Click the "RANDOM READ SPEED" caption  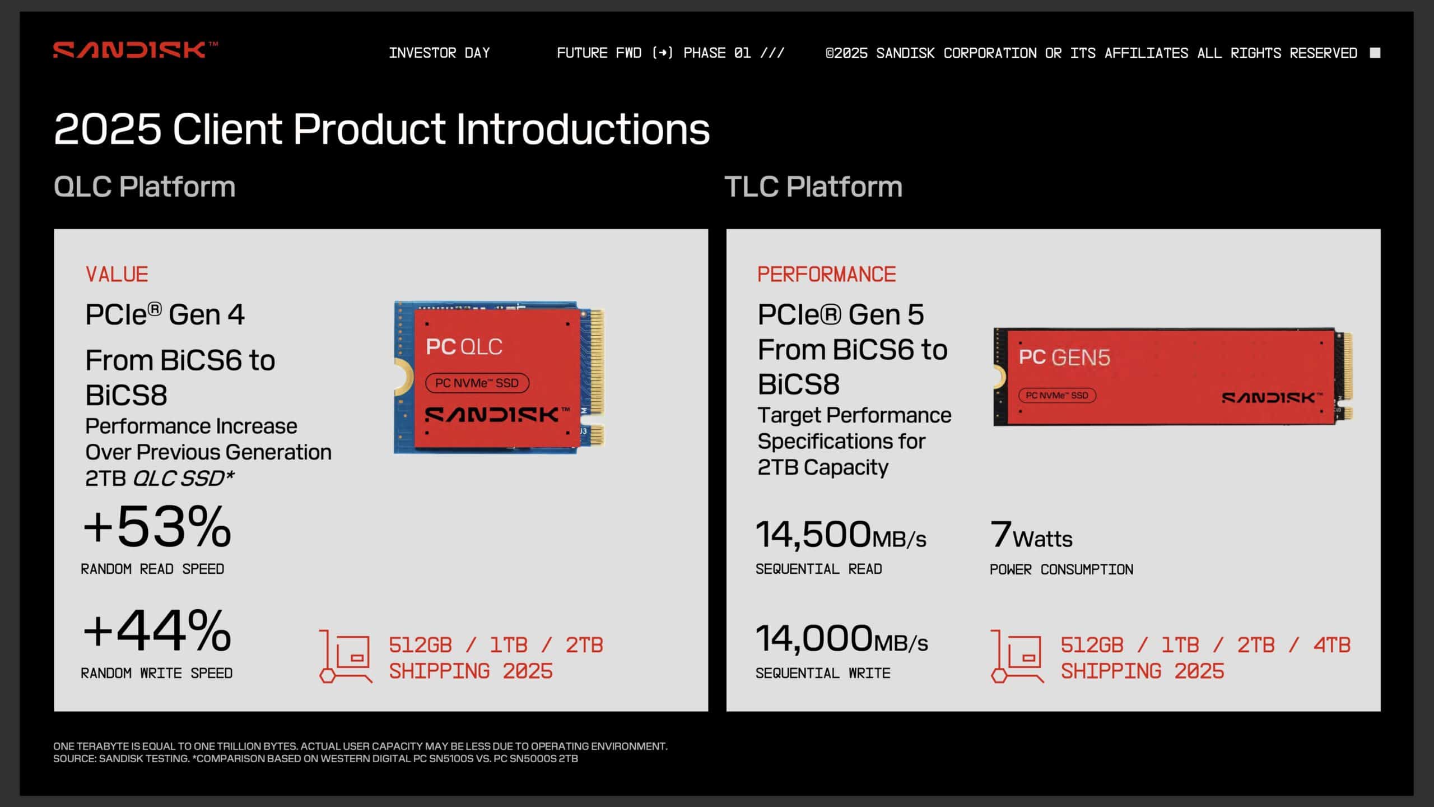point(152,569)
